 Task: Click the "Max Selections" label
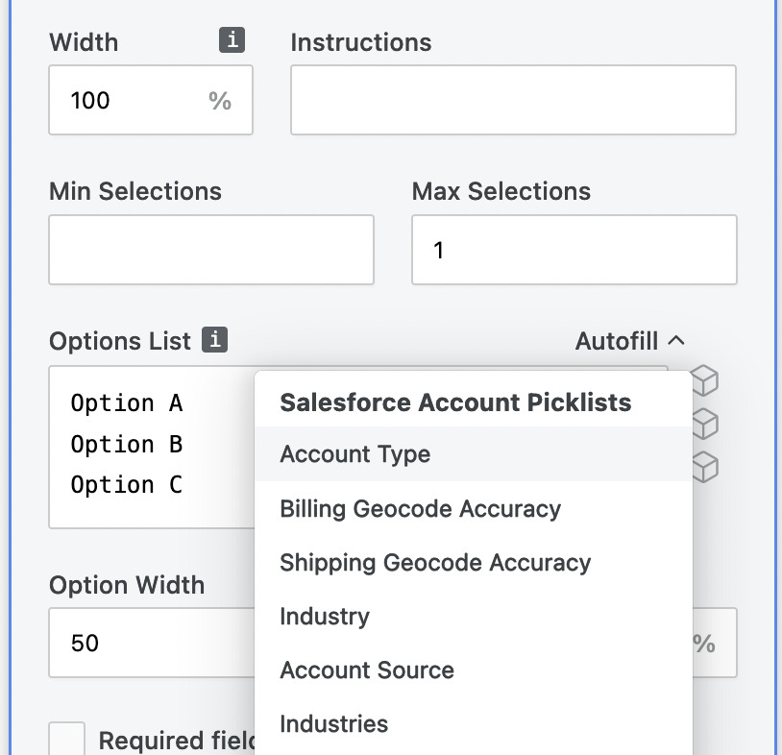(x=501, y=191)
